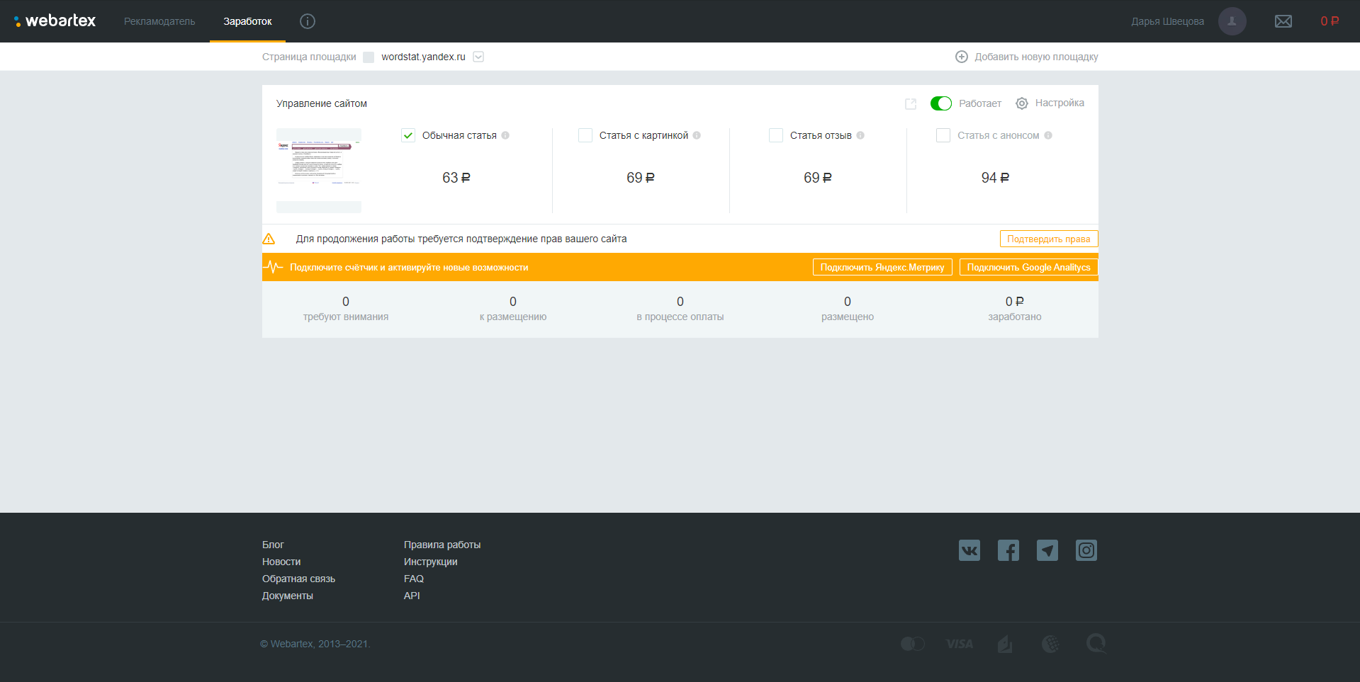Screen dimensions: 1360x682
Task: Click the red 0 ₽ account balance
Action: pos(1330,21)
